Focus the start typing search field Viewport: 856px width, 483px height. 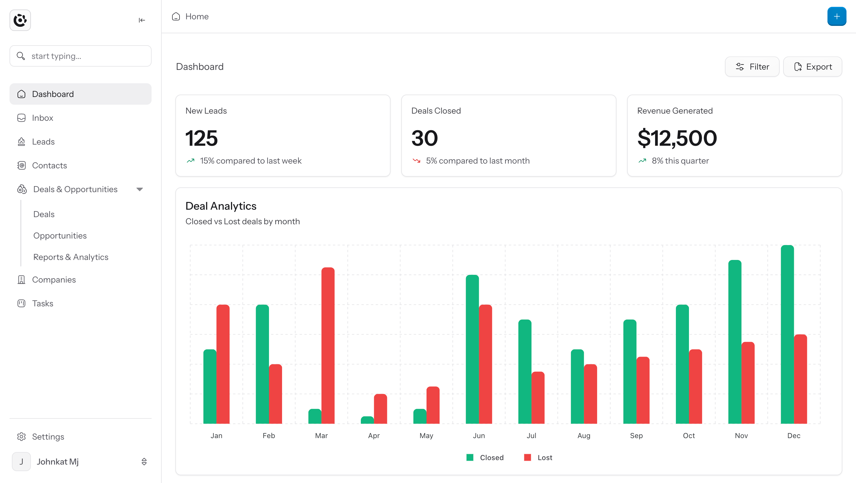[81, 56]
